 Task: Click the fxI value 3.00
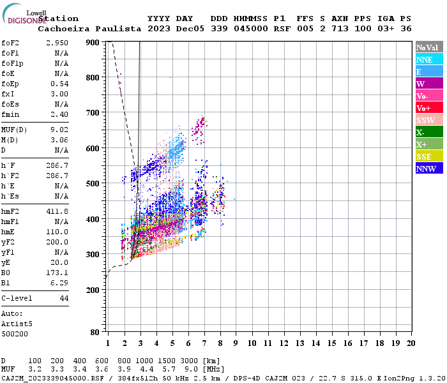pos(59,94)
